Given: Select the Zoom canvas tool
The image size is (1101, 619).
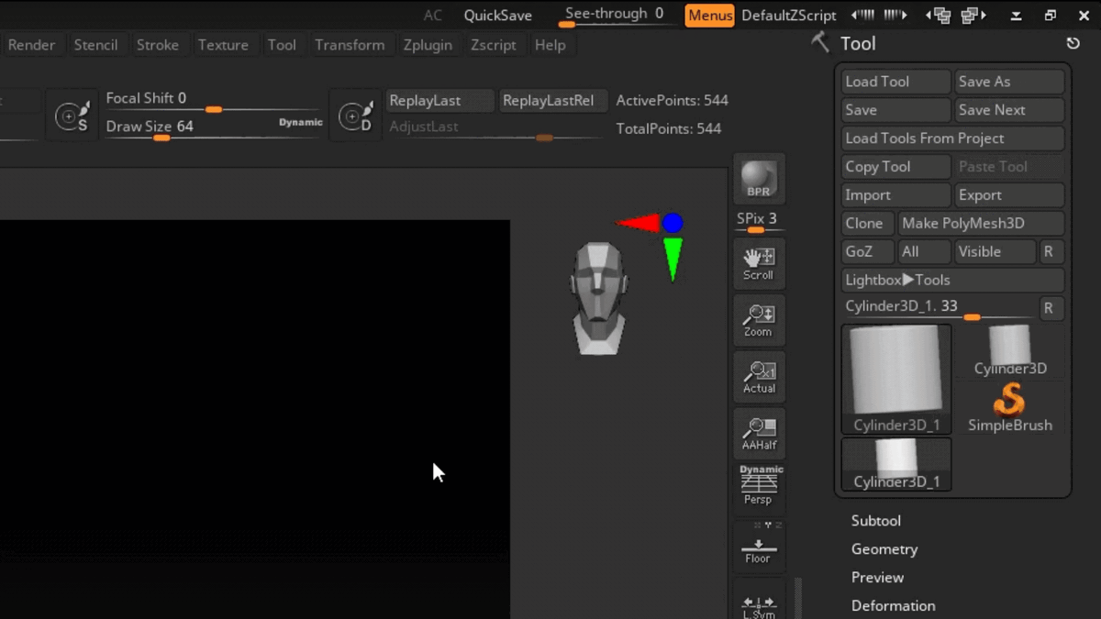Looking at the screenshot, I should tap(759, 321).
